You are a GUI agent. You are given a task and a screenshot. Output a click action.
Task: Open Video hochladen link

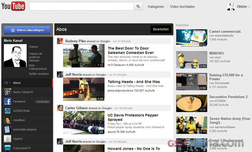coord(182,7)
